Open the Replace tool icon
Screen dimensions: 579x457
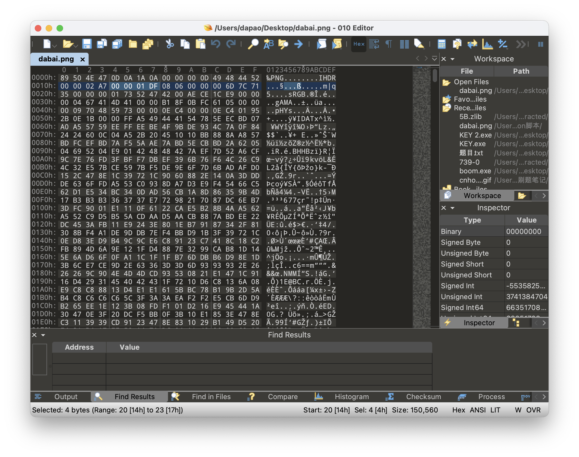(x=269, y=44)
